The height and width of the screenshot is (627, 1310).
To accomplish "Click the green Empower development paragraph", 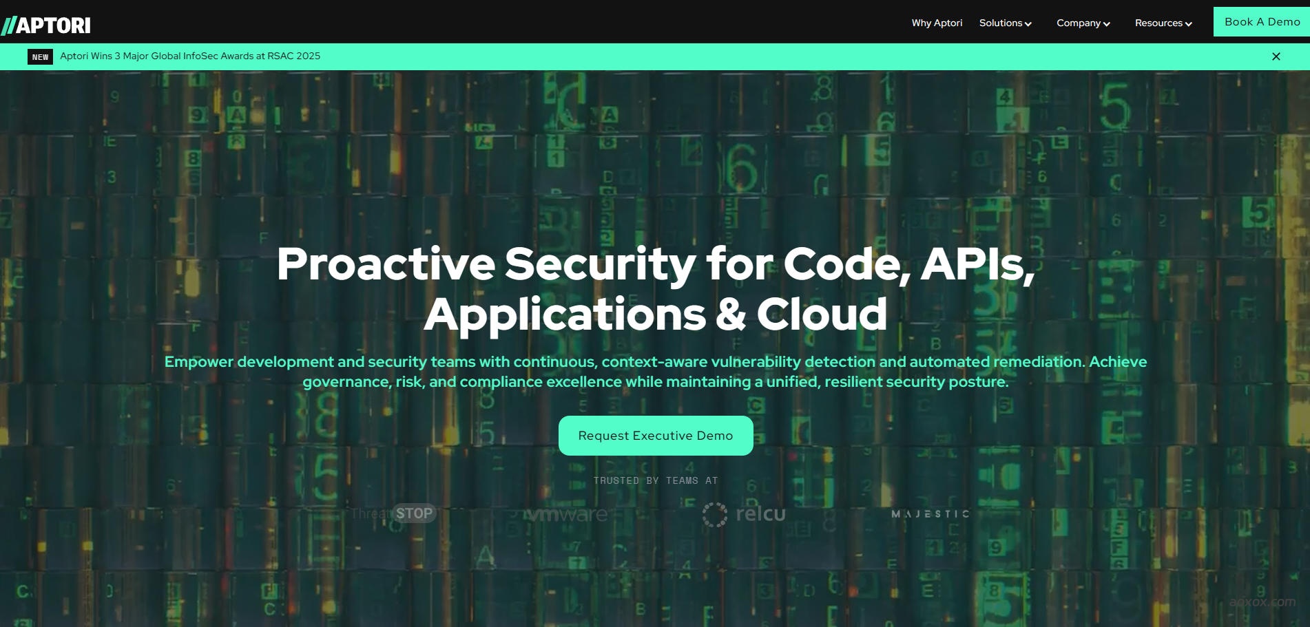I will (655, 372).
